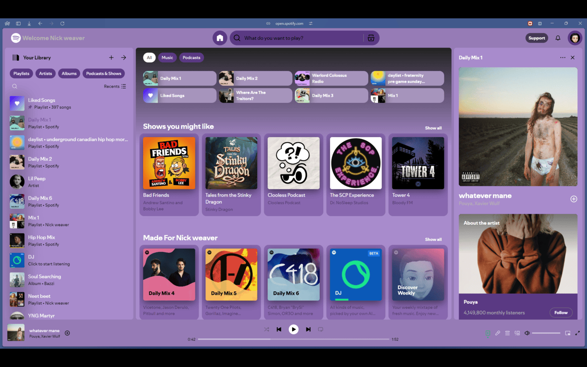Adjust the volume slider
Viewport: 587px width, 367px height.
point(546,333)
